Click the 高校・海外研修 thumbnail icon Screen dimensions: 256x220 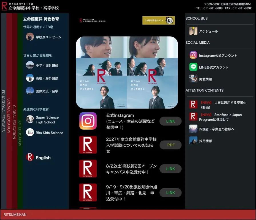(30, 78)
